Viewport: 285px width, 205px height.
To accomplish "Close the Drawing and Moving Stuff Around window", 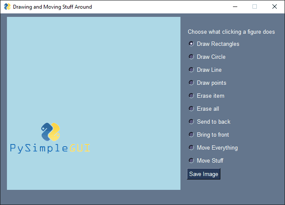I will 274,7.
